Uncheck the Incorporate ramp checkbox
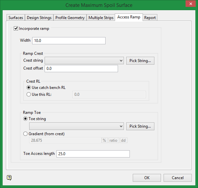Viewport: 198px width, 188px height. click(16, 29)
